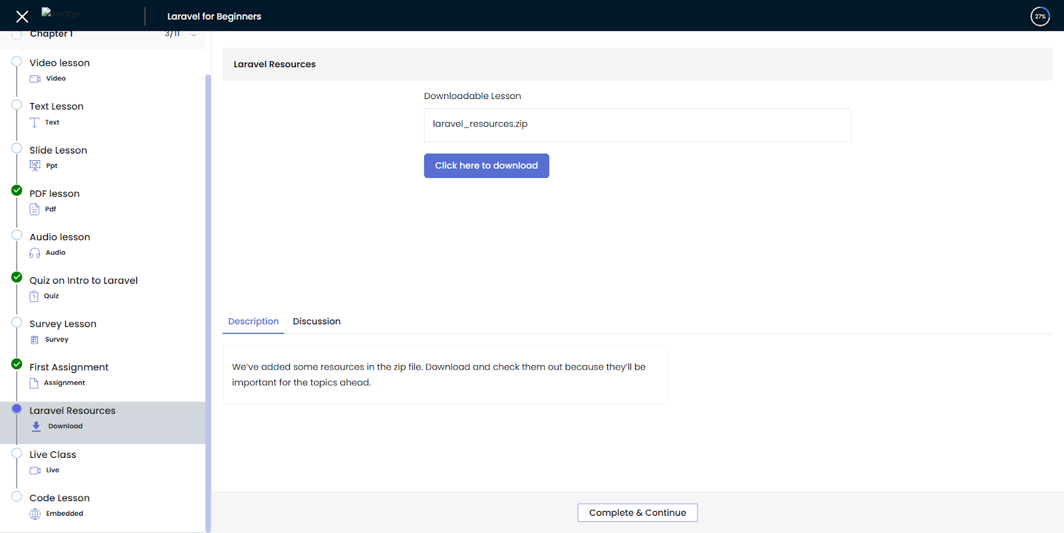Click the Pdf document icon under PDF lesson
This screenshot has height=533, width=1064.
pos(35,209)
